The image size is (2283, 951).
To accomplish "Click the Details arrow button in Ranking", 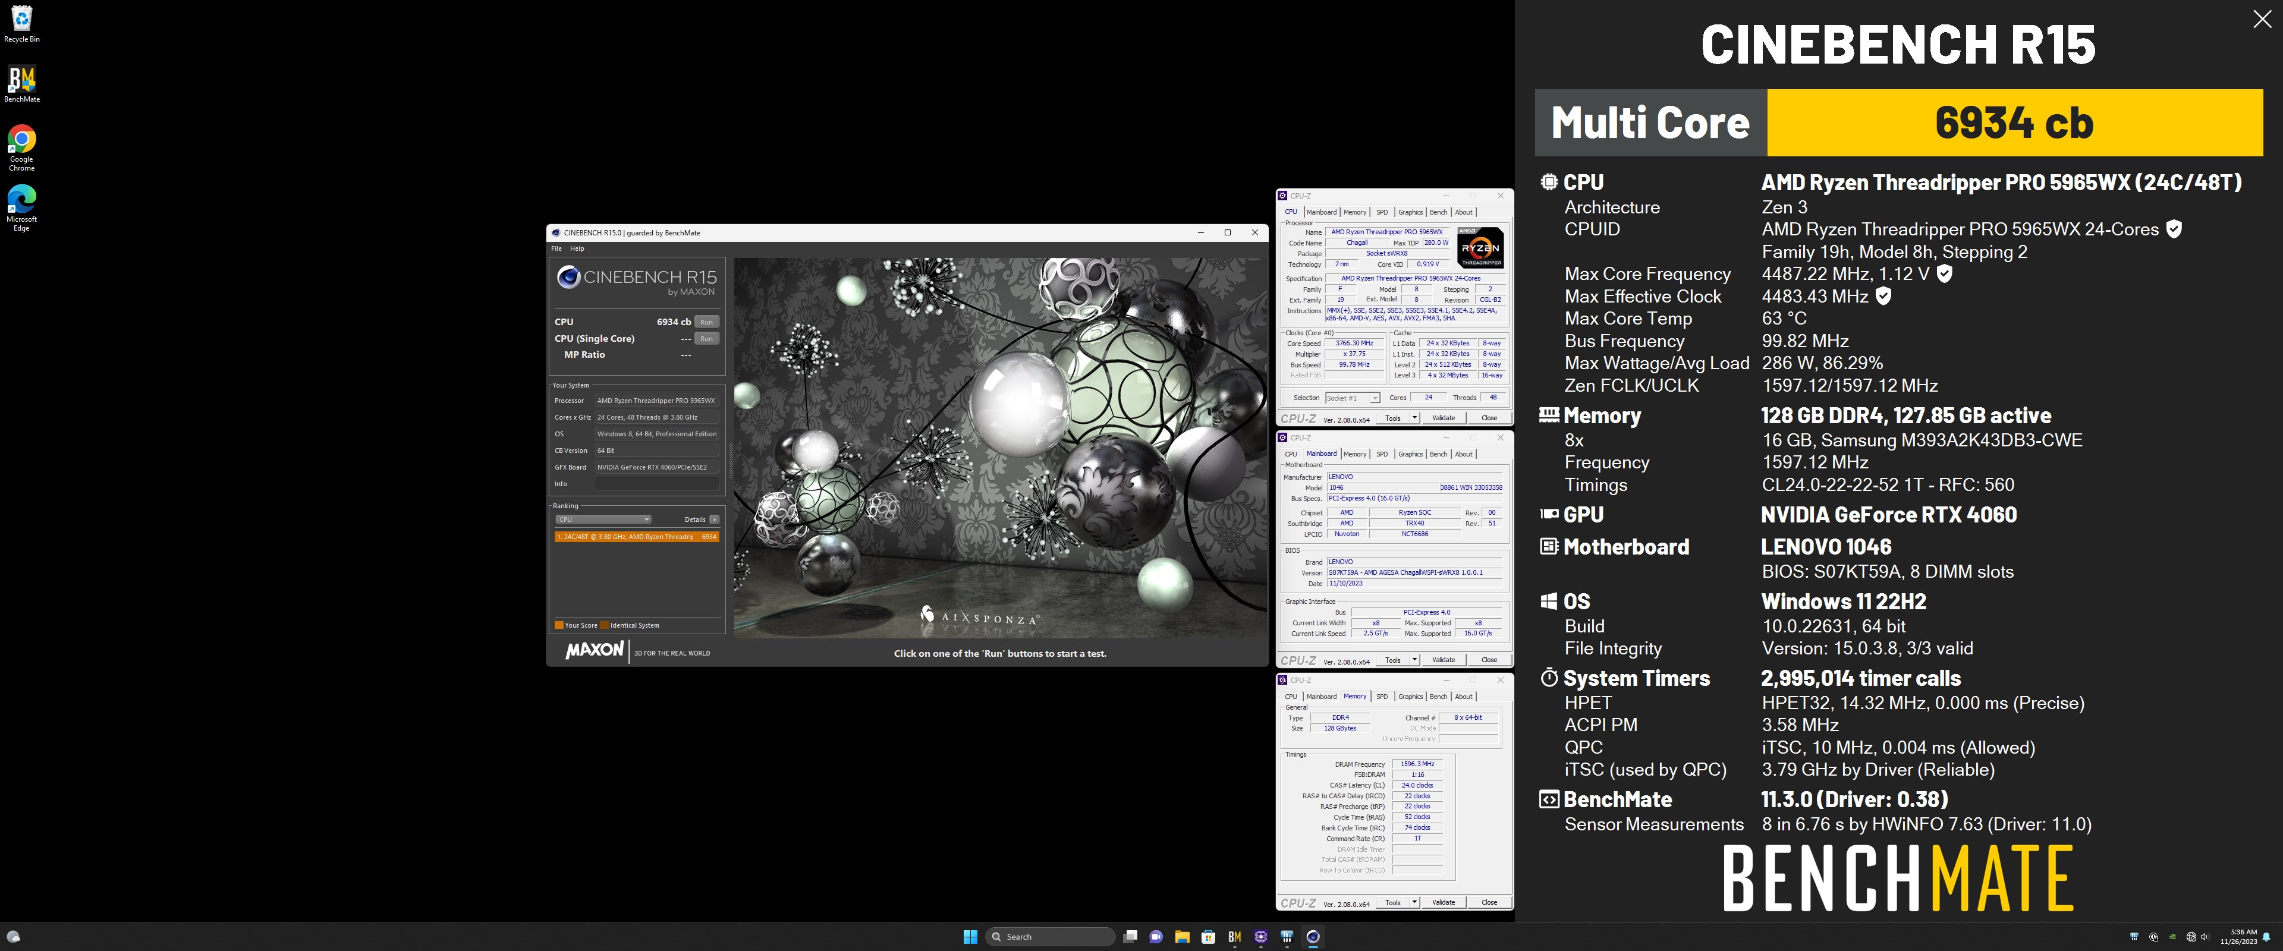I will (714, 519).
